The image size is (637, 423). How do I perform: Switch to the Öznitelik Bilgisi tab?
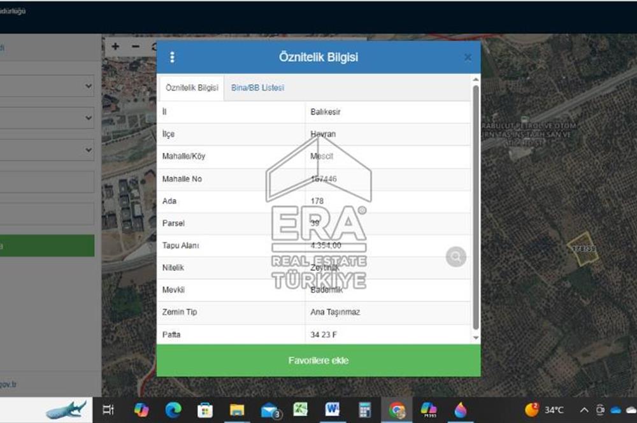coord(192,88)
